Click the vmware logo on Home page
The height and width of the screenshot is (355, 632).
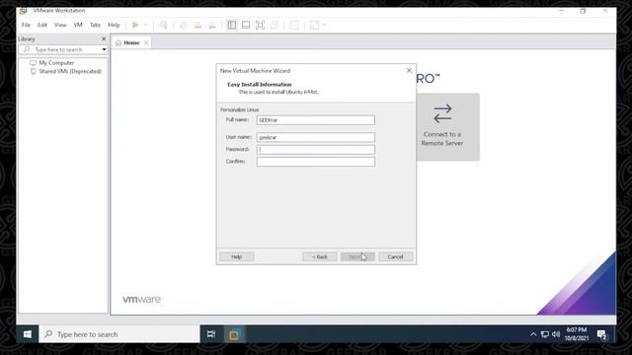click(141, 300)
